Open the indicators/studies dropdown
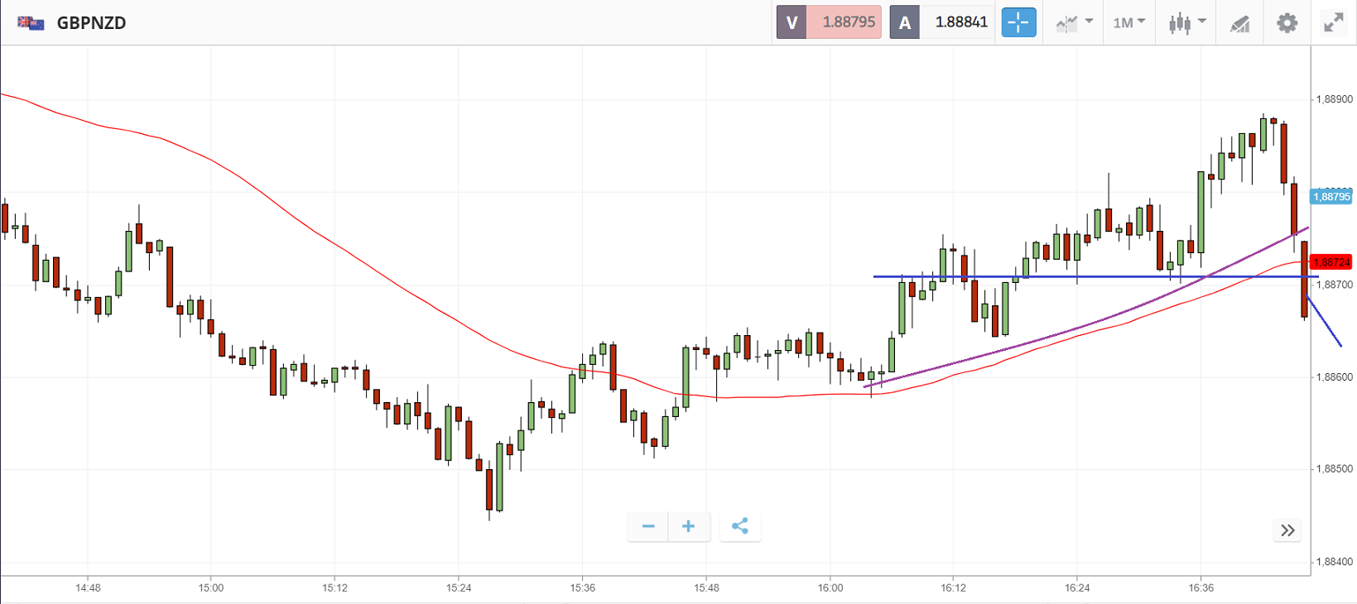 click(x=1074, y=22)
